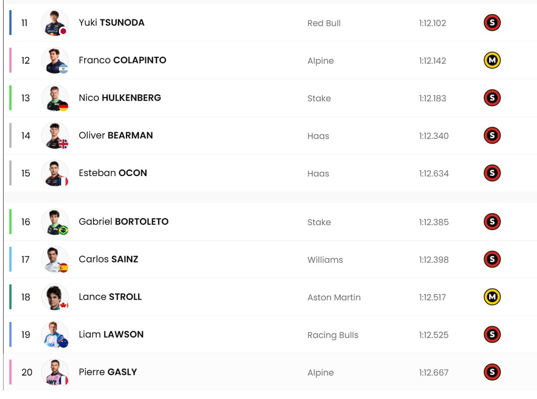Viewport: 537px width, 399px height.
Task: Select the Carlos Sainz name link
Action: (x=108, y=259)
